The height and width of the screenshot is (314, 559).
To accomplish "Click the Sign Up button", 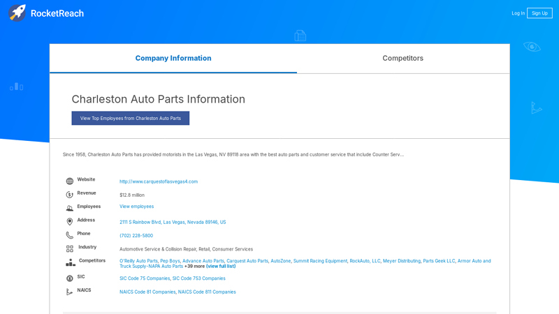I will point(539,13).
